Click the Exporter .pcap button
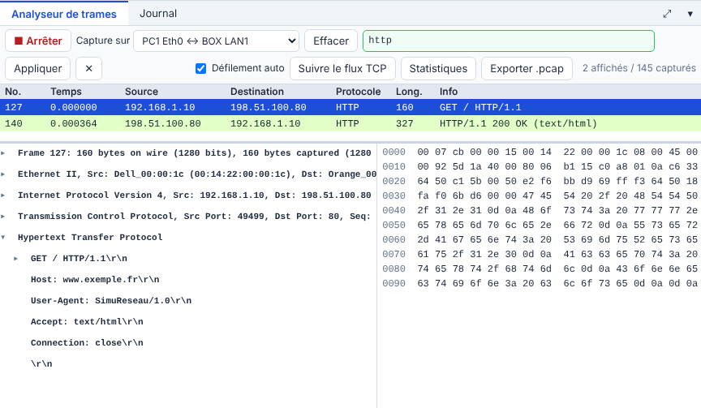Screen dimensions: 701x408 (527, 69)
